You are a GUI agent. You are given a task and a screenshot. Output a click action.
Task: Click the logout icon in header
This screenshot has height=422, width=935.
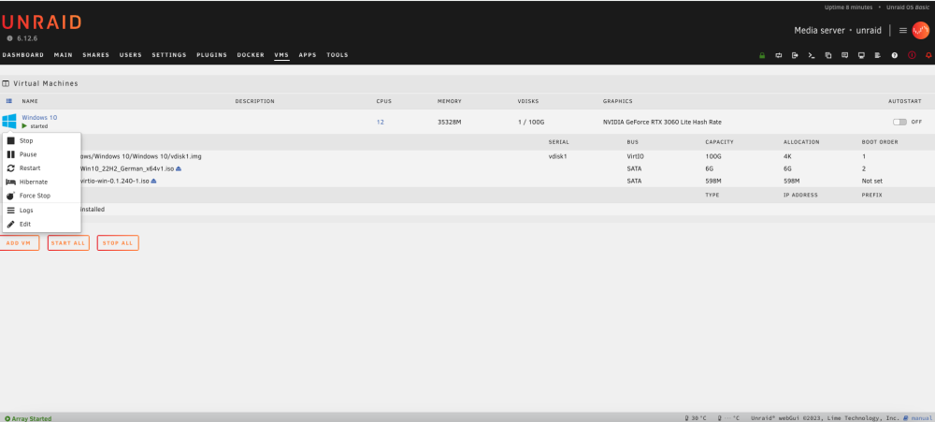[795, 55]
